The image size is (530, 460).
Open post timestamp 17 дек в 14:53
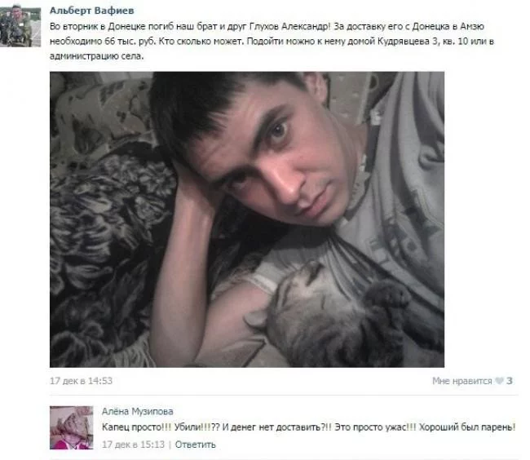pos(81,381)
